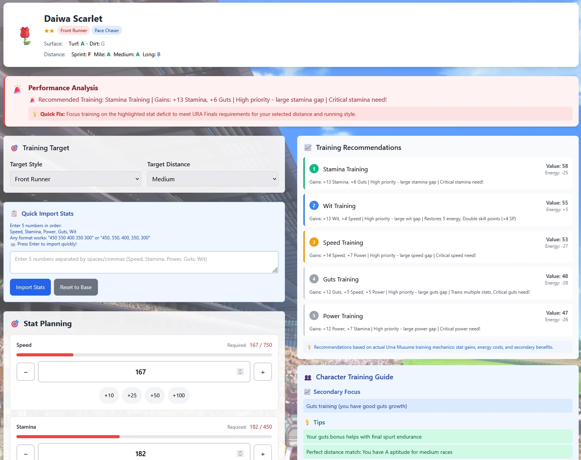Click the green number 1 rank badge
This screenshot has width=581, height=460.
pos(314,169)
